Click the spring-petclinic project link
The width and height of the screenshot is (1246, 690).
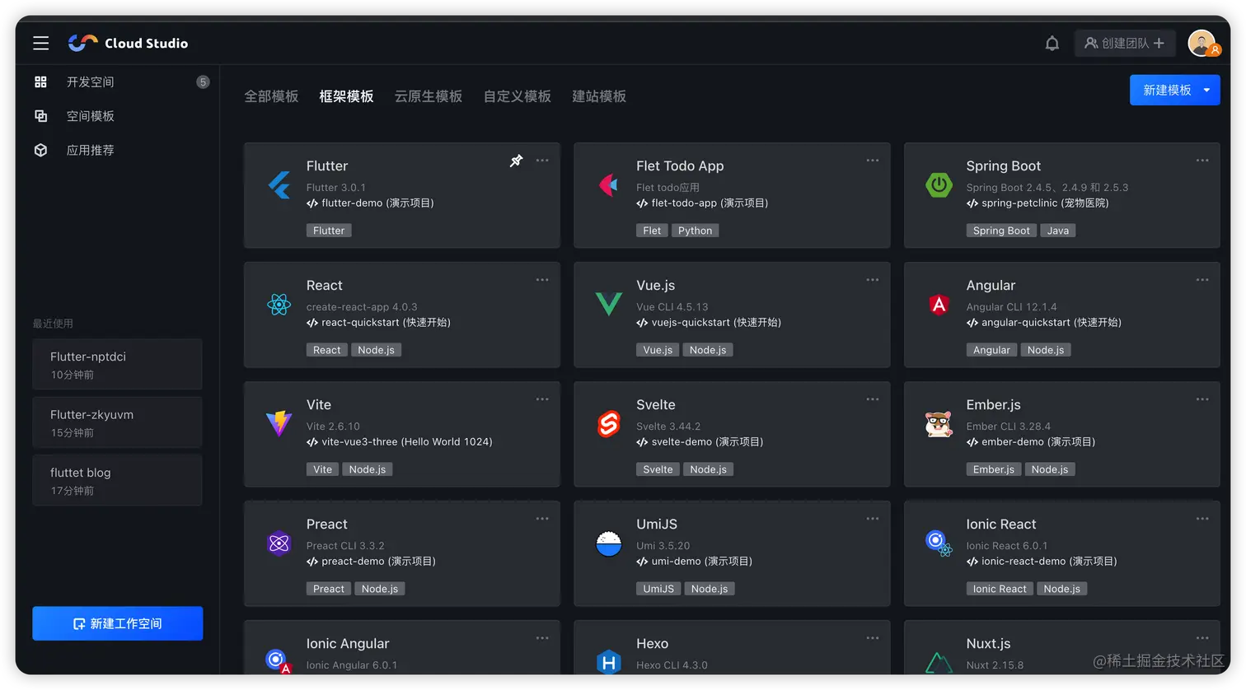click(x=1038, y=203)
